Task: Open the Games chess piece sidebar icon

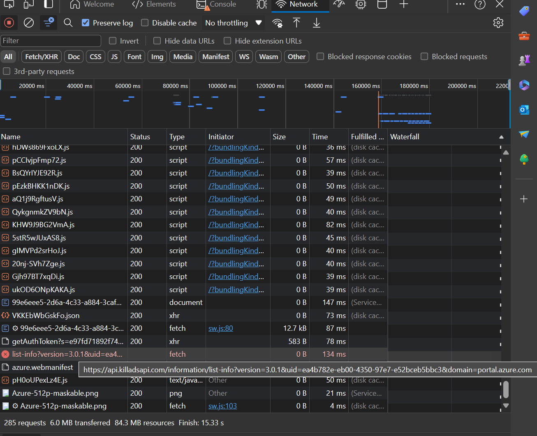Action: coord(524,60)
